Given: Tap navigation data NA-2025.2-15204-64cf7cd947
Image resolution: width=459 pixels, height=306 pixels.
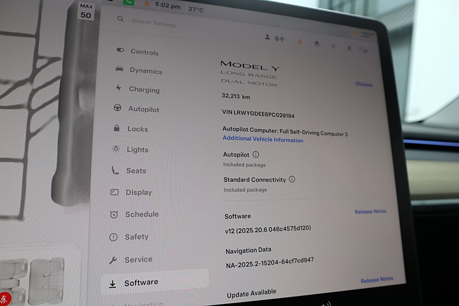Looking at the screenshot, I should [x=270, y=263].
